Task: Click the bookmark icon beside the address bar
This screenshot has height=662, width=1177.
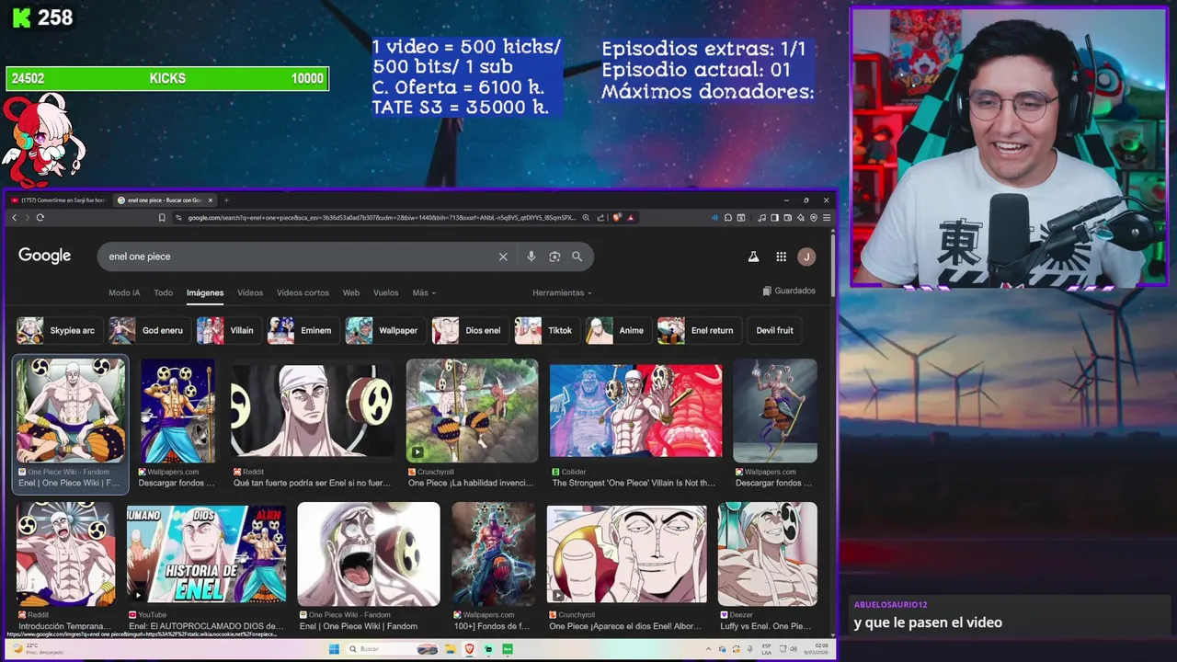Action: [163, 218]
